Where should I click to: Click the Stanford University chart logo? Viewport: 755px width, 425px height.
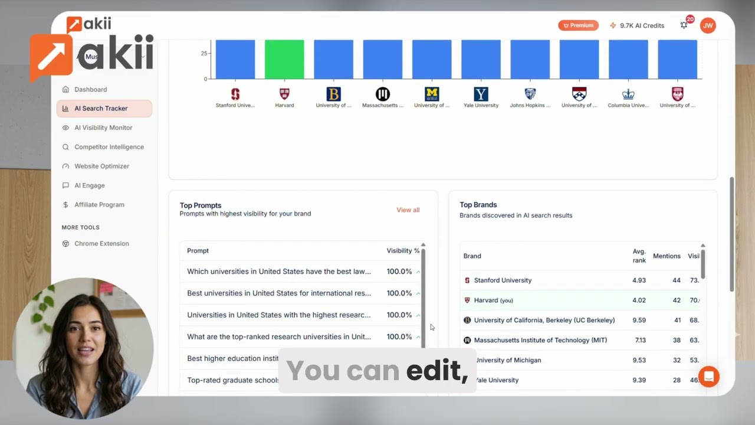pos(235,94)
